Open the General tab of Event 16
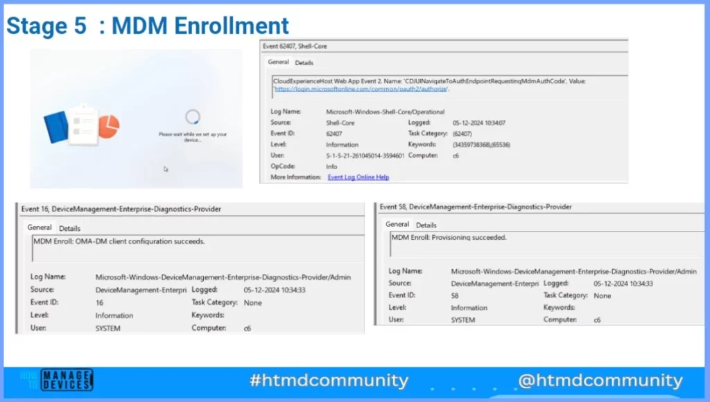 point(40,227)
